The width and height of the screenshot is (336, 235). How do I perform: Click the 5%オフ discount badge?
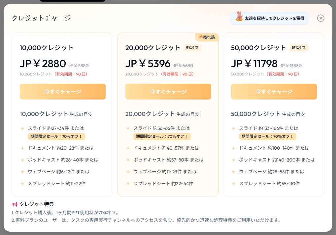coord(192,48)
